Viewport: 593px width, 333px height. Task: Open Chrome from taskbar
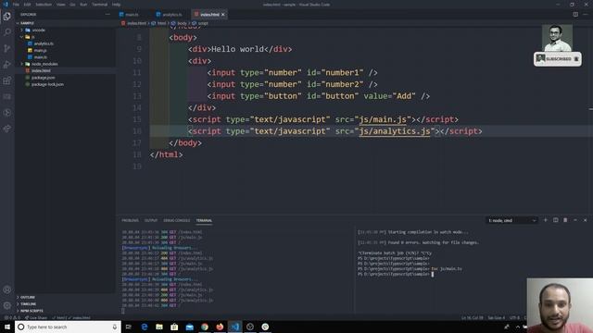point(205,327)
